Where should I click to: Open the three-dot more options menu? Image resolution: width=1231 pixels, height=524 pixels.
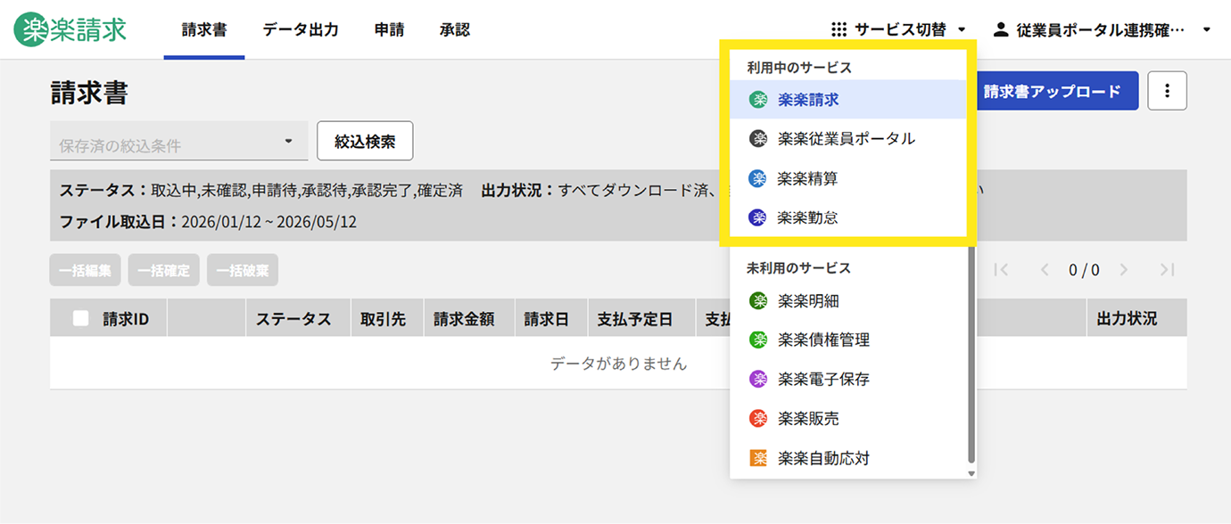pyautogui.click(x=1167, y=91)
